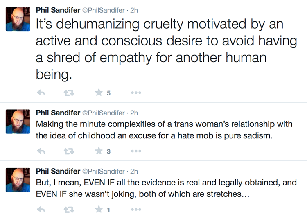This screenshot has width=307, height=219.
Task: Open more options on 'pure sadism' tweet
Action: 136,151
